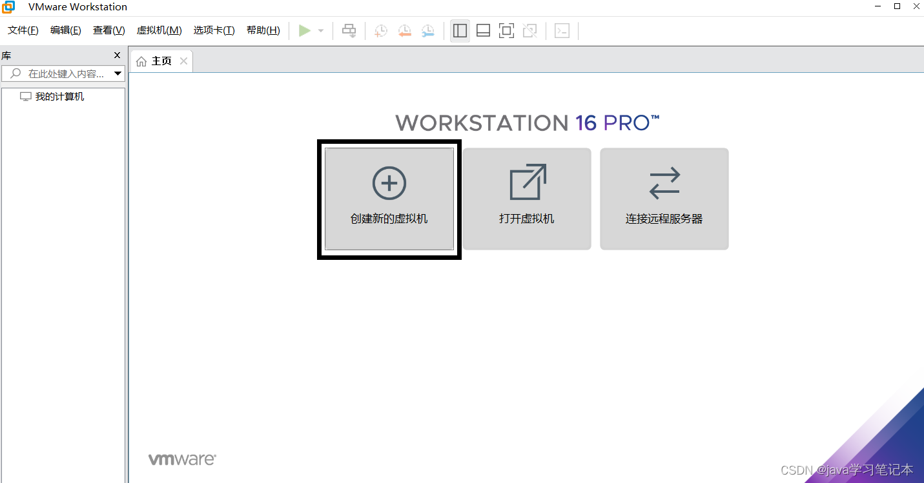Open the snapshot manager wrench icon
The image size is (924, 483).
click(x=427, y=30)
